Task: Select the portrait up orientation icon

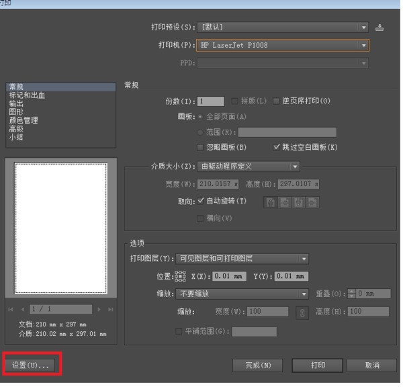Action: pyautogui.click(x=271, y=202)
